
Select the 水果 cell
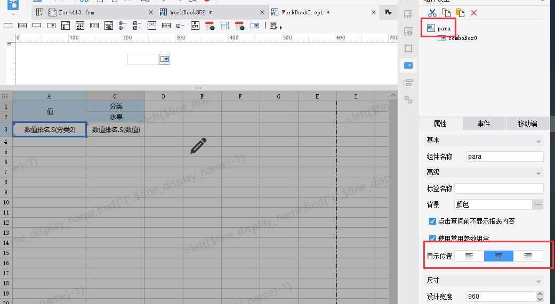[x=115, y=117]
